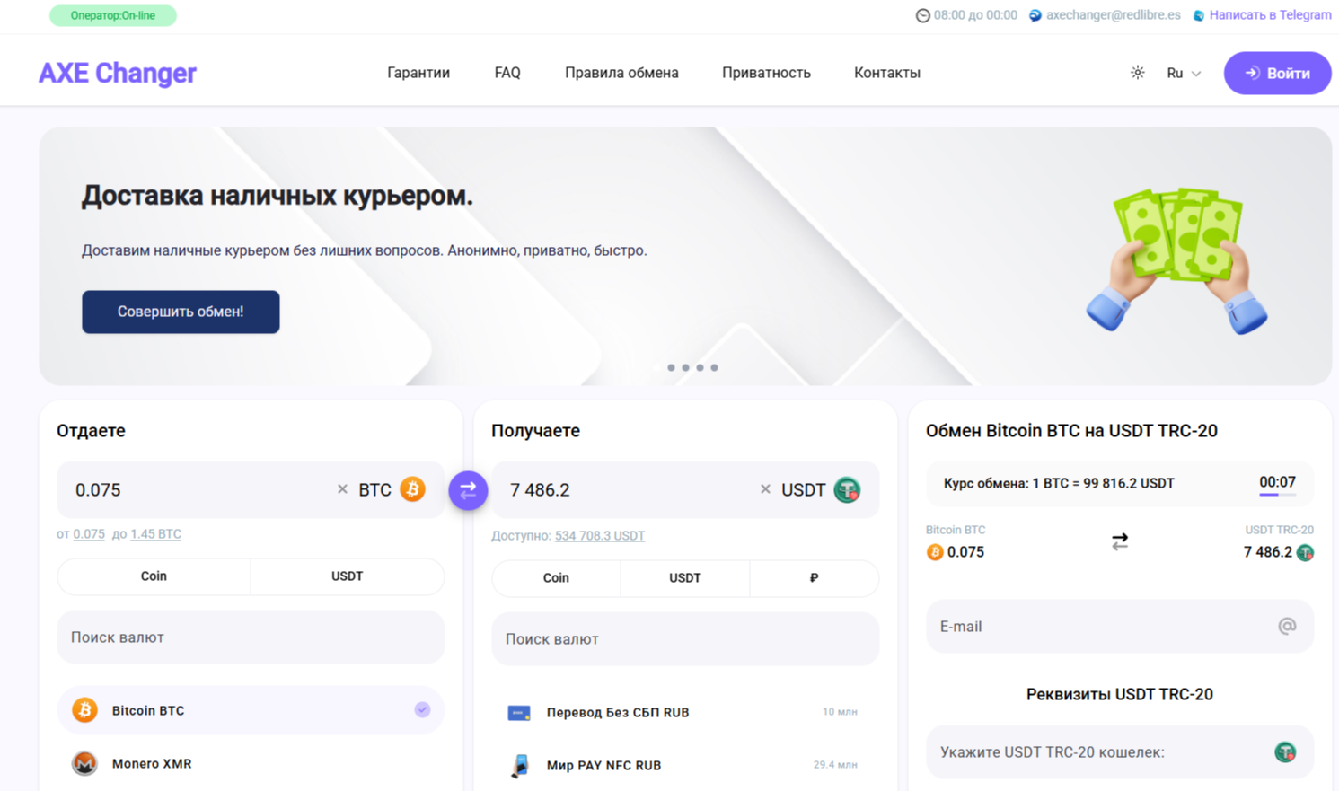Swap currencies with the purple round arrows button
Image resolution: width=1339 pixels, height=791 pixels.
[468, 490]
